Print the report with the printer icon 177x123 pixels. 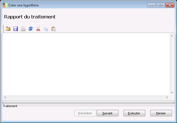click(23, 29)
